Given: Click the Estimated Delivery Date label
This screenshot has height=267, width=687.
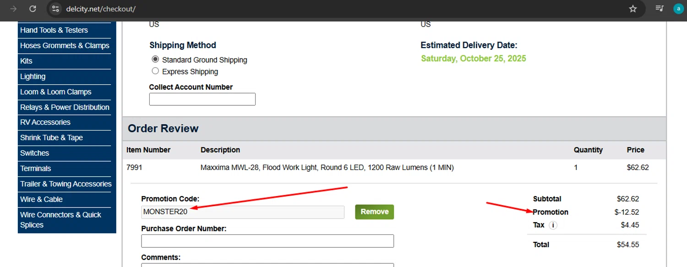Looking at the screenshot, I should coord(469,45).
